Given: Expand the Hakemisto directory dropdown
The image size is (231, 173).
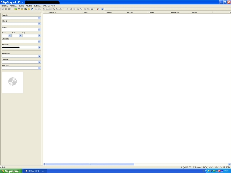Looking at the screenshot, I should tap(39, 47).
